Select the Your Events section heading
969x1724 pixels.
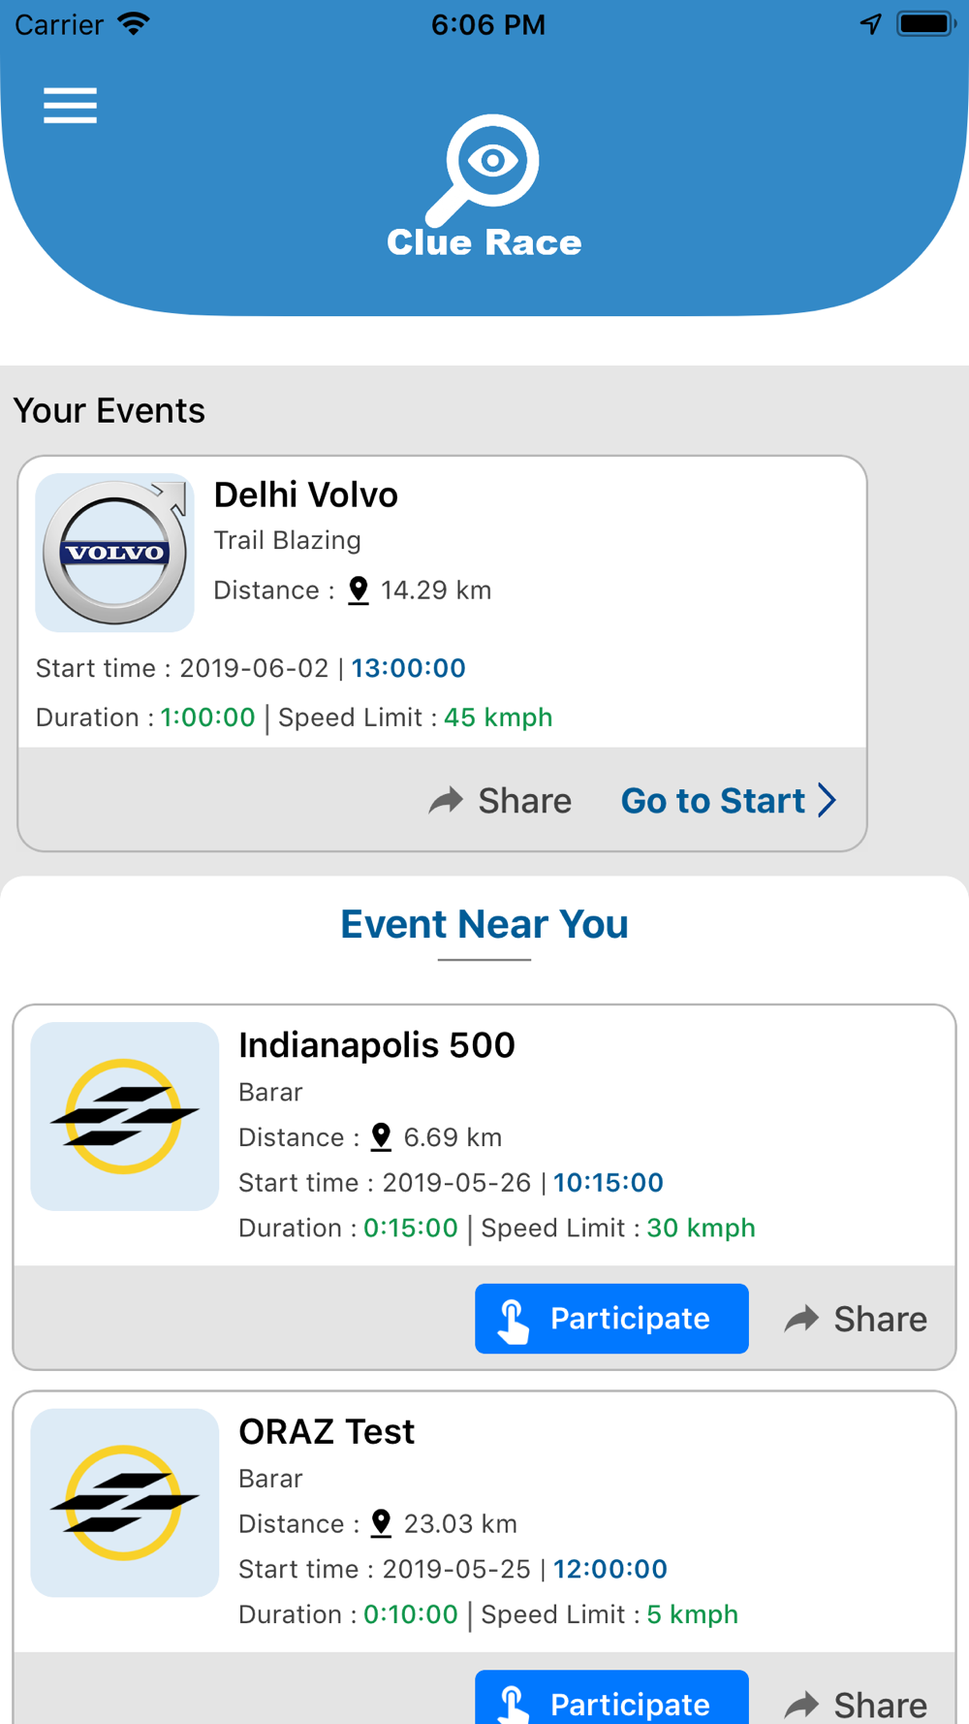click(109, 411)
